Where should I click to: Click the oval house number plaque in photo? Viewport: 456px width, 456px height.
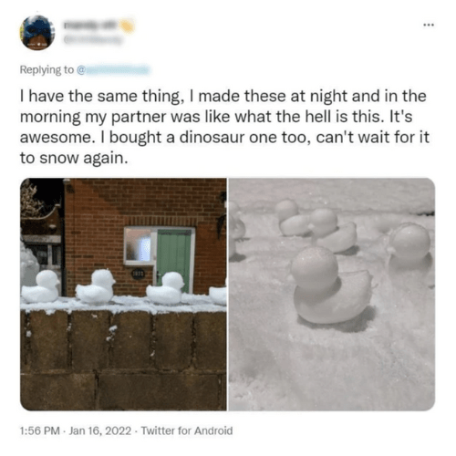[x=138, y=275]
